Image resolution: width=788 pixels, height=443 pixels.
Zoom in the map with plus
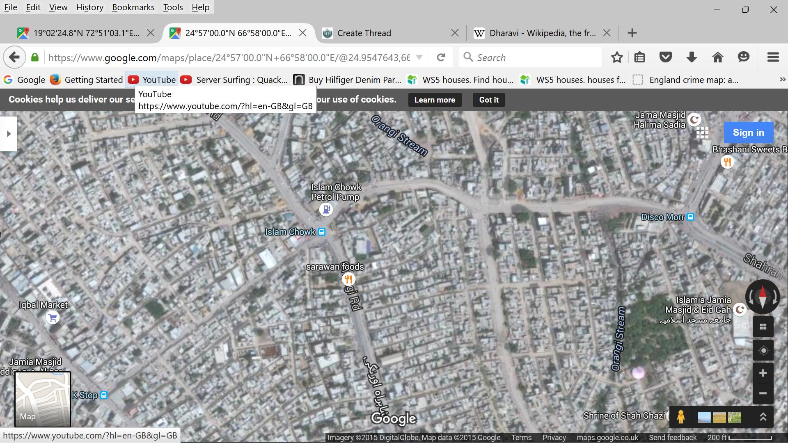click(x=763, y=373)
